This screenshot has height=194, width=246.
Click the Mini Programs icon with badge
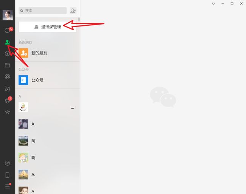(7, 101)
